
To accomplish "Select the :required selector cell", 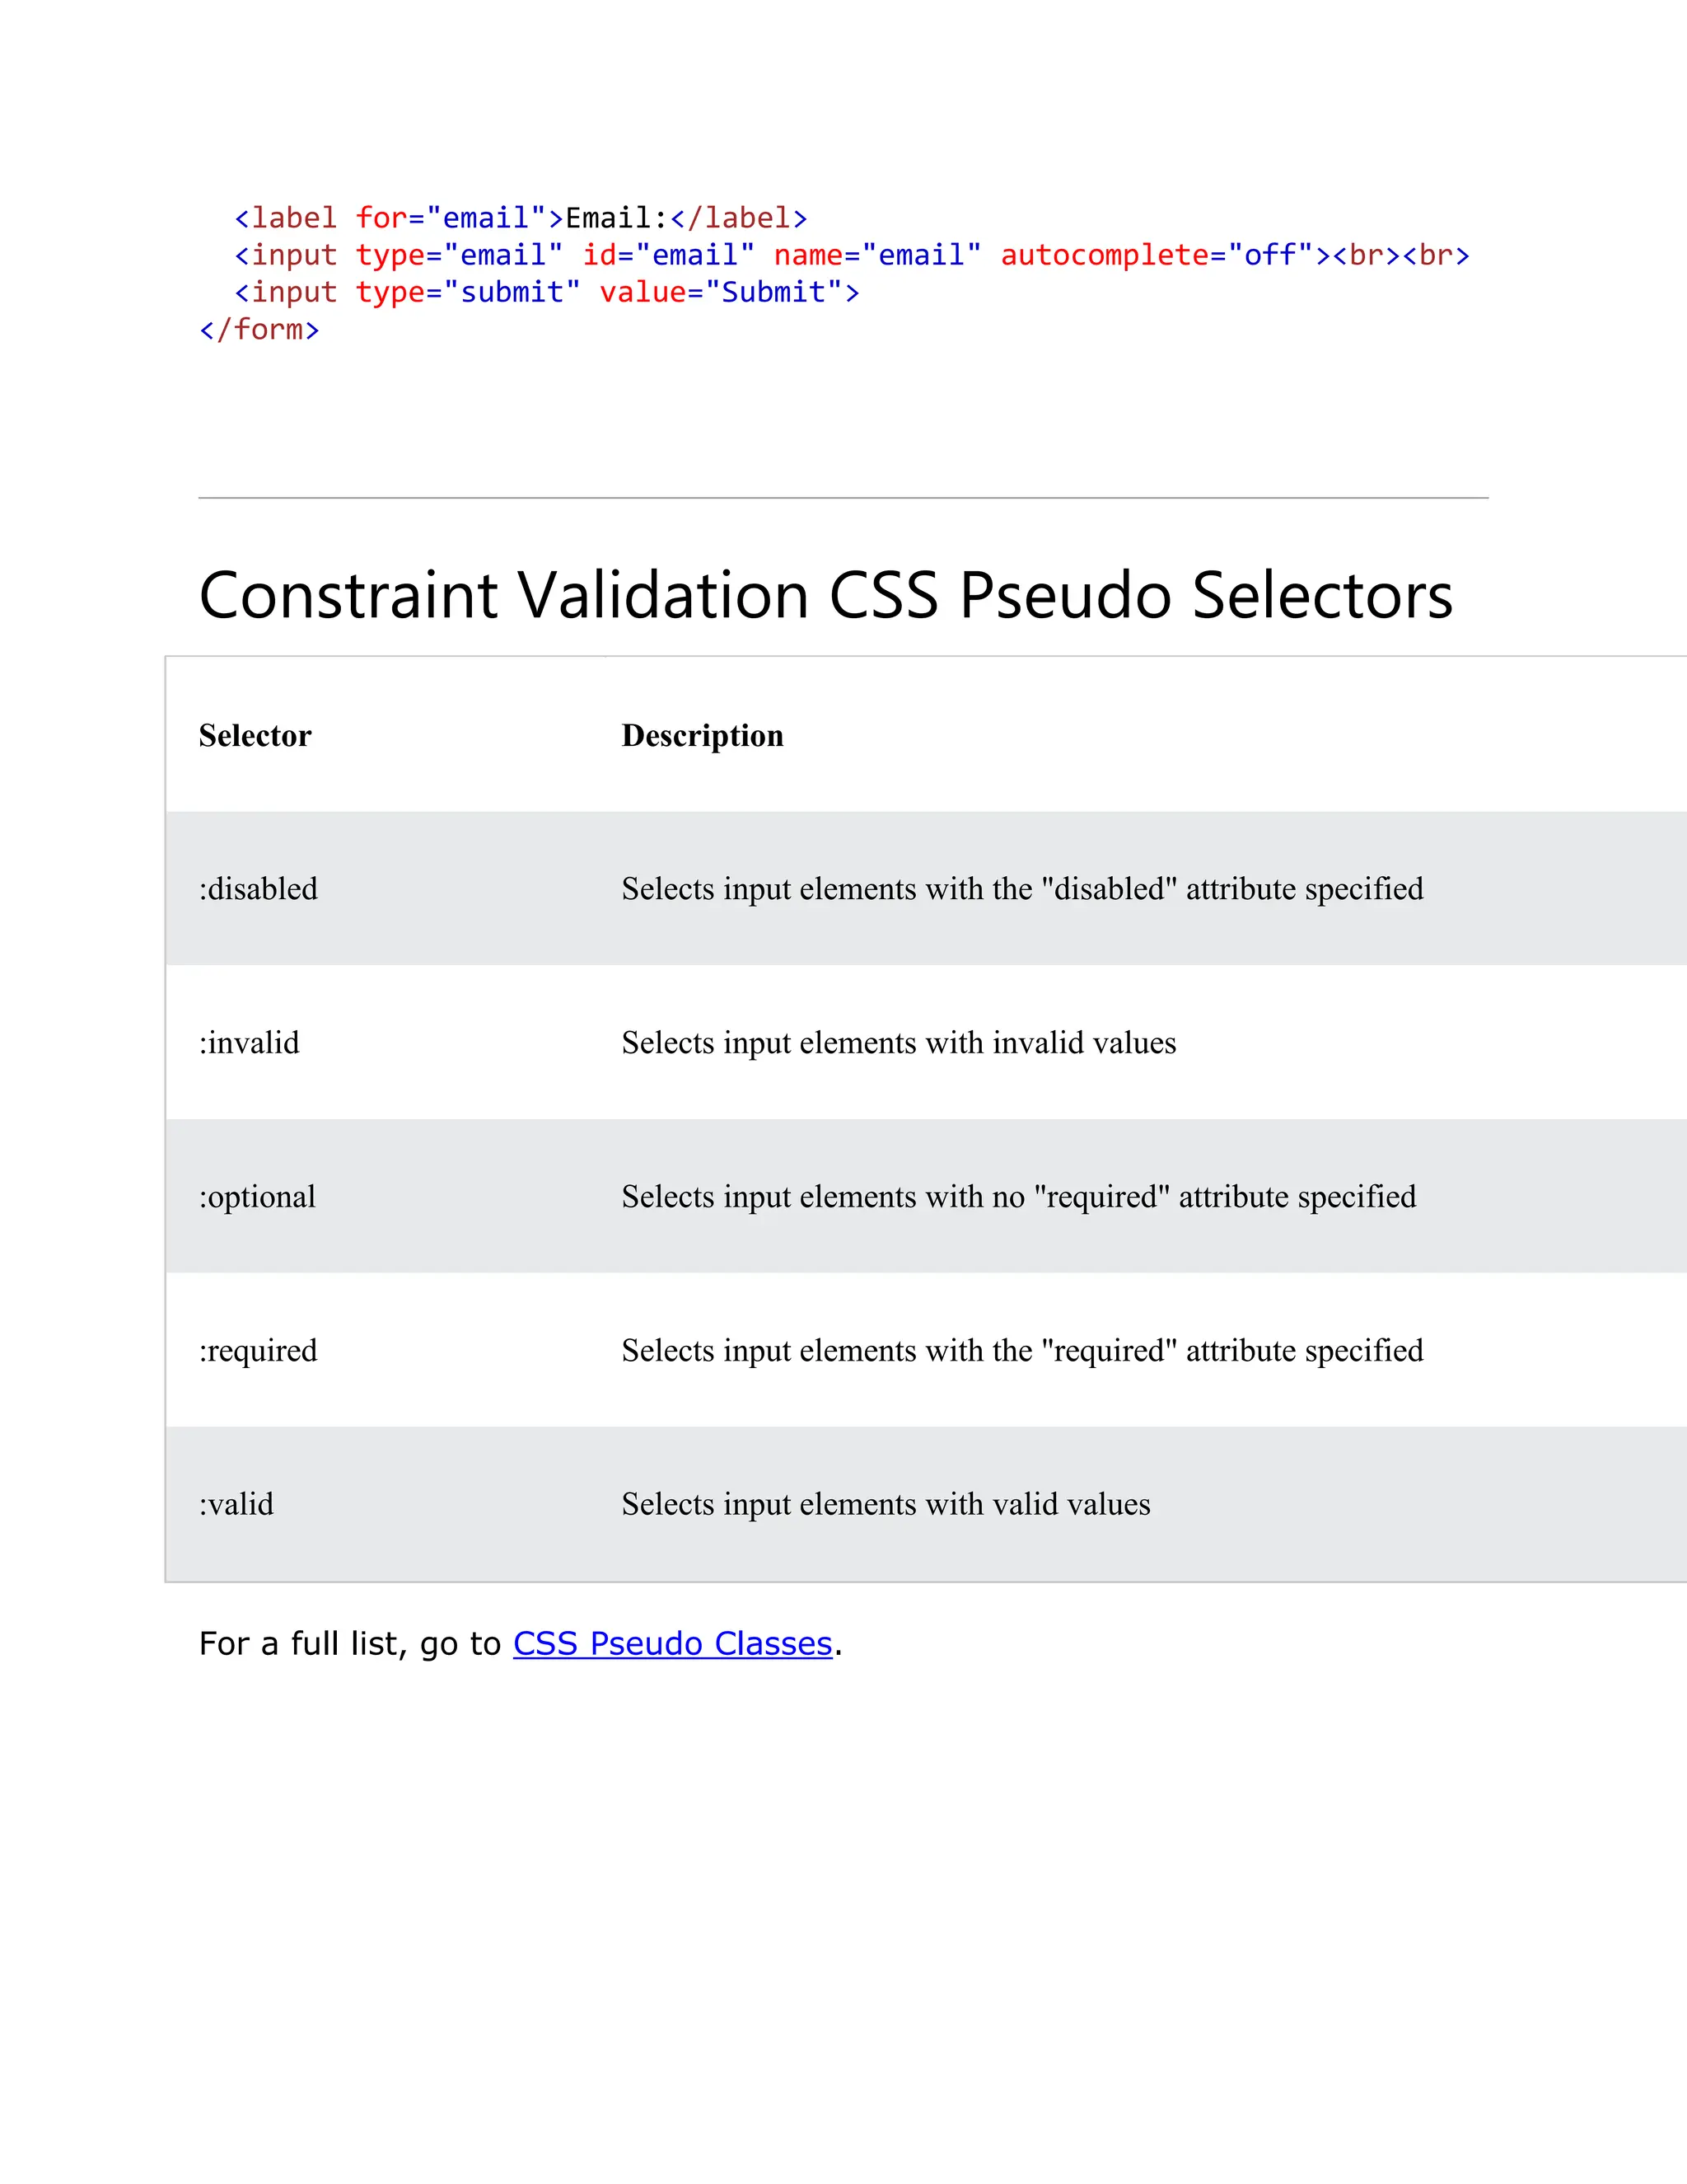I will click(258, 1351).
